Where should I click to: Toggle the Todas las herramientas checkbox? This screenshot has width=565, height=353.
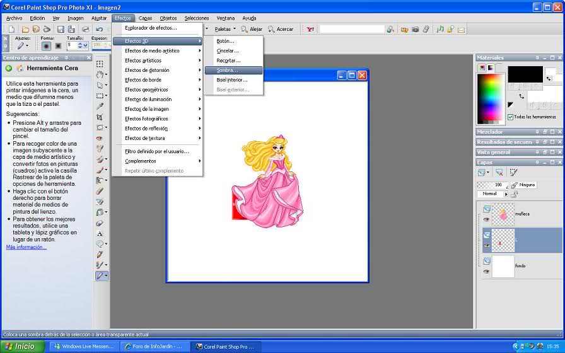click(510, 117)
